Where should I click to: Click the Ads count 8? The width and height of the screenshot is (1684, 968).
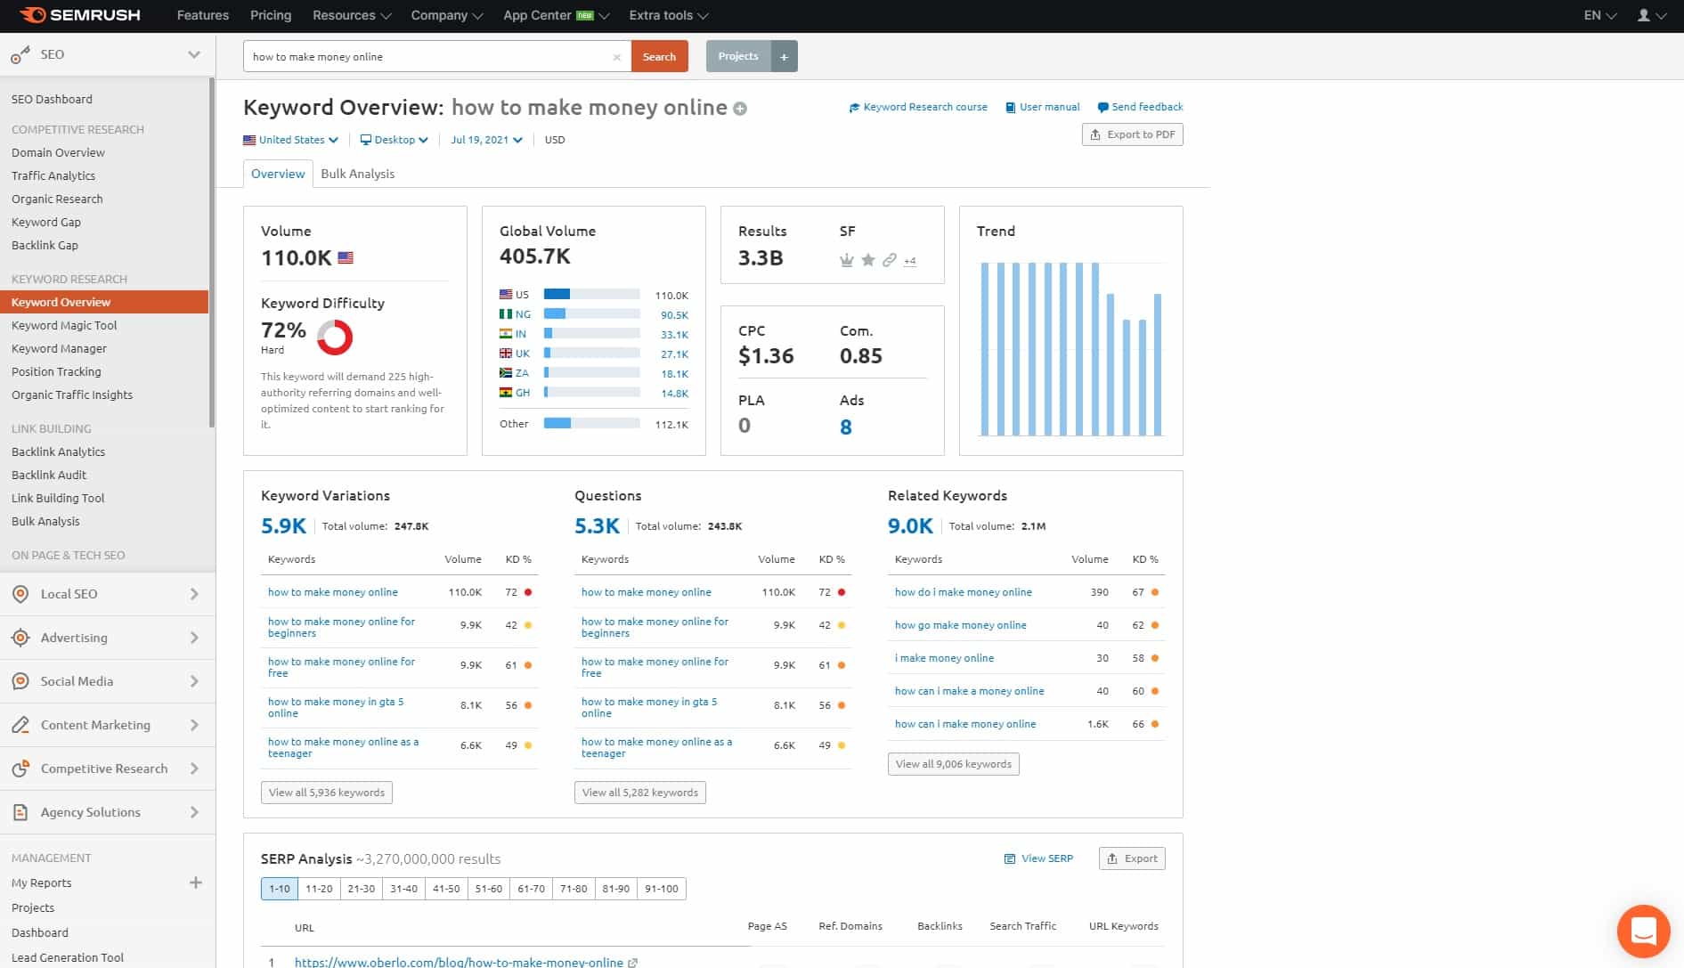pos(846,427)
